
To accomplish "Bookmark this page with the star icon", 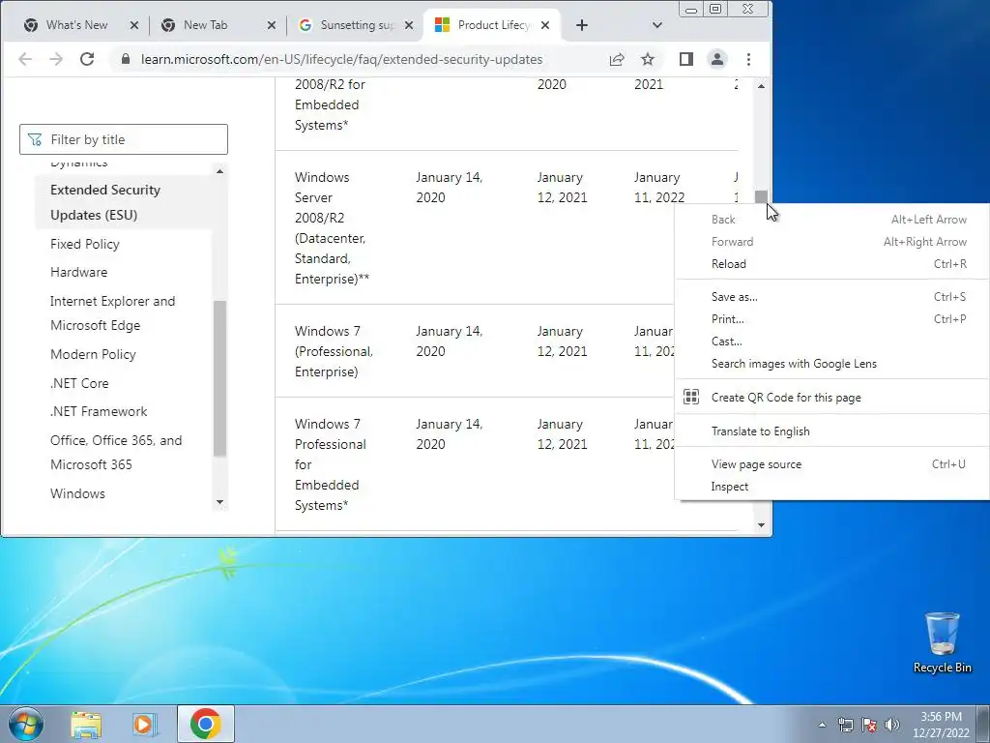I will pyautogui.click(x=648, y=59).
